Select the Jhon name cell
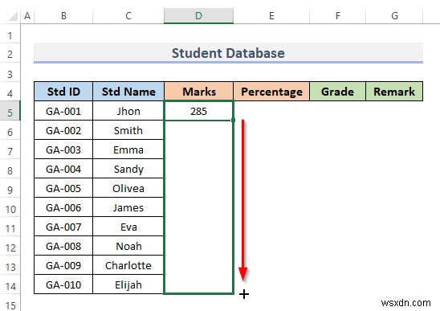This screenshot has width=440, height=311. click(128, 111)
